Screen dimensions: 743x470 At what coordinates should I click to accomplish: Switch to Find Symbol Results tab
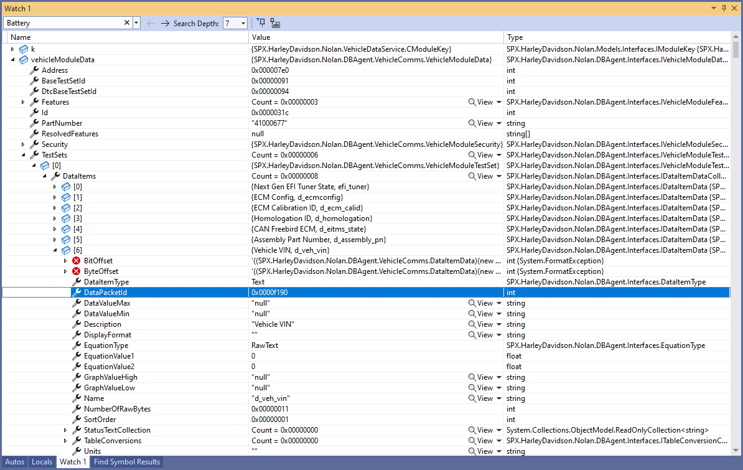(x=127, y=462)
